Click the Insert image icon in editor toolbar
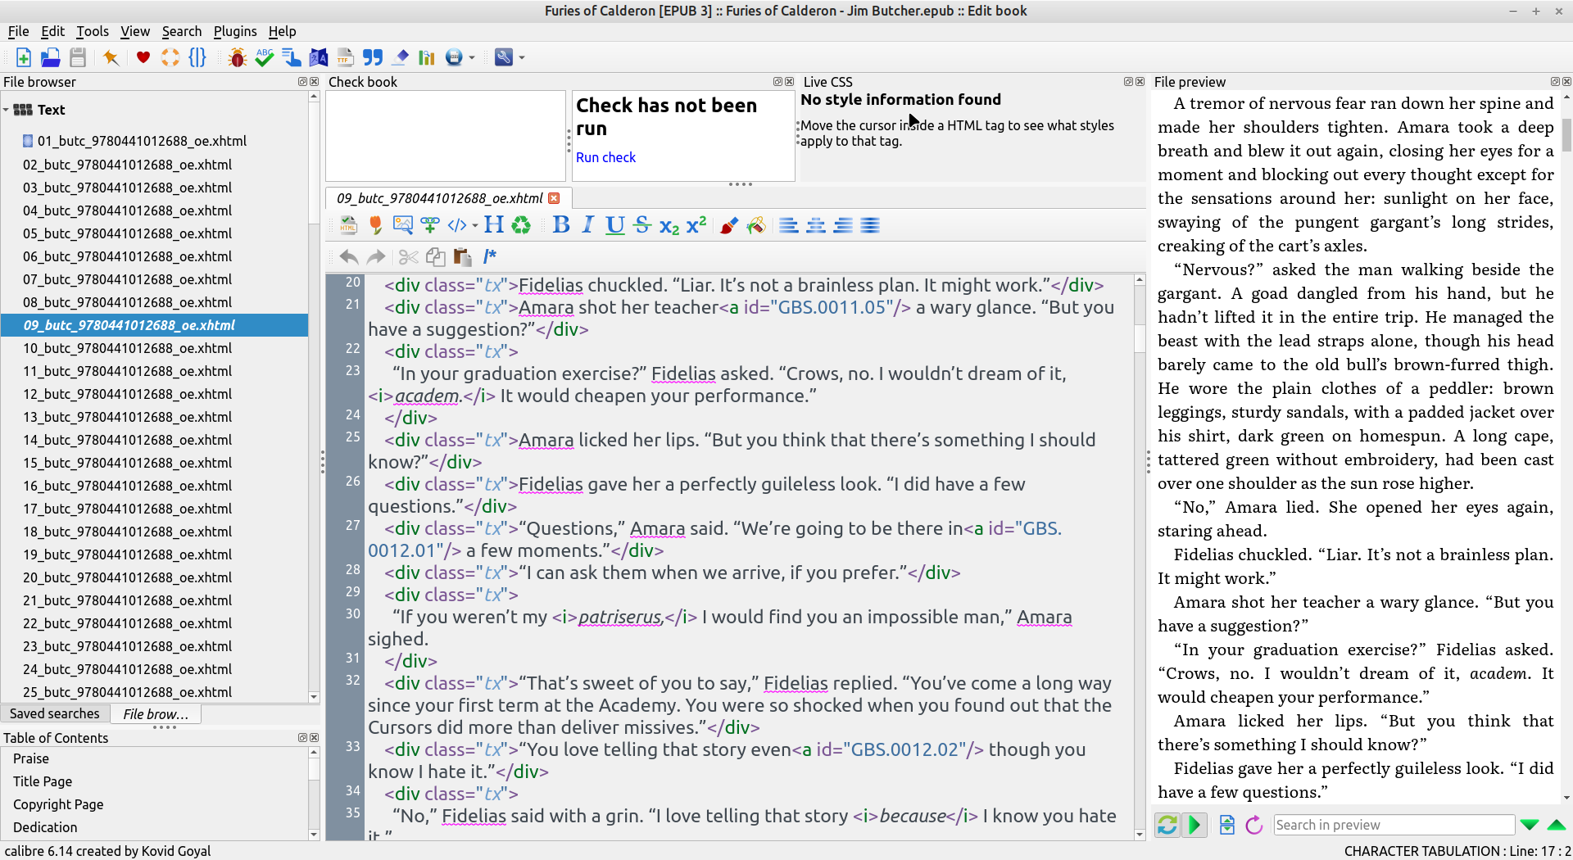1573x860 pixels. 402,225
